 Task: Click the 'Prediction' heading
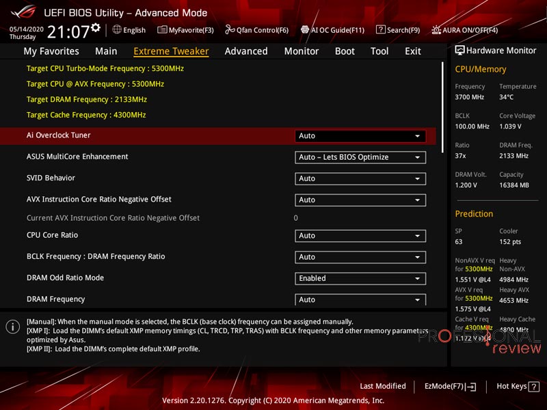(x=474, y=214)
